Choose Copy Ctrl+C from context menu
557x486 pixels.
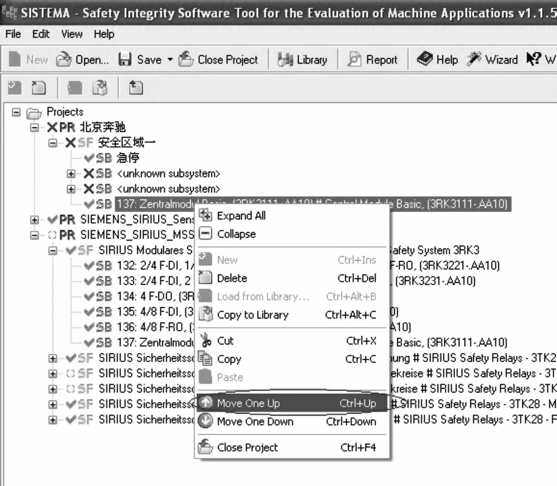click(x=292, y=359)
